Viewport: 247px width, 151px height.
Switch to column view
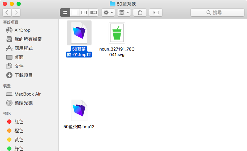point(84,12)
